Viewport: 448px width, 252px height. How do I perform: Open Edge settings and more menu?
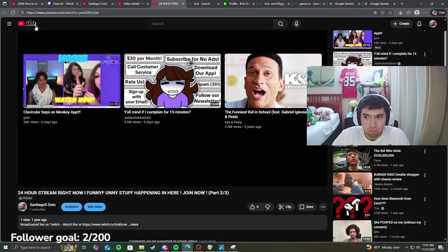(425, 13)
